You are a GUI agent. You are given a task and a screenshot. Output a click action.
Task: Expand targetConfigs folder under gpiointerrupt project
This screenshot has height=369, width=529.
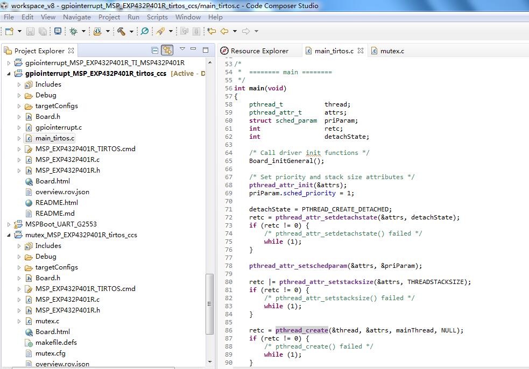coord(19,106)
